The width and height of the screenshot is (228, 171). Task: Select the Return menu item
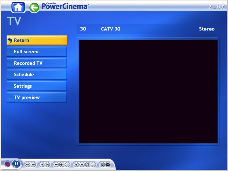pyautogui.click(x=37, y=40)
